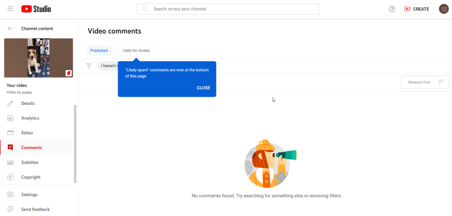Switch to the Published comments tab
Screen dimensions: 452x216
click(99, 50)
